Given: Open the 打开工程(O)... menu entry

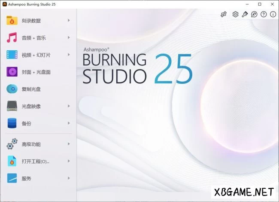Looking at the screenshot, I should (35, 162).
